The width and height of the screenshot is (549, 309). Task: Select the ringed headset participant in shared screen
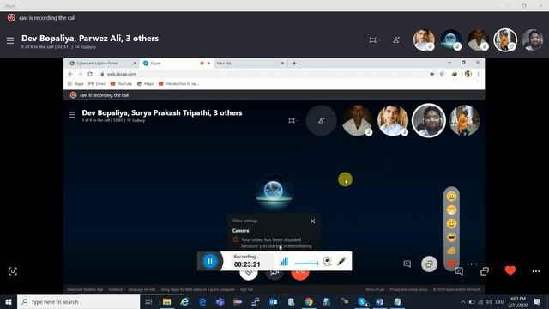[429, 120]
